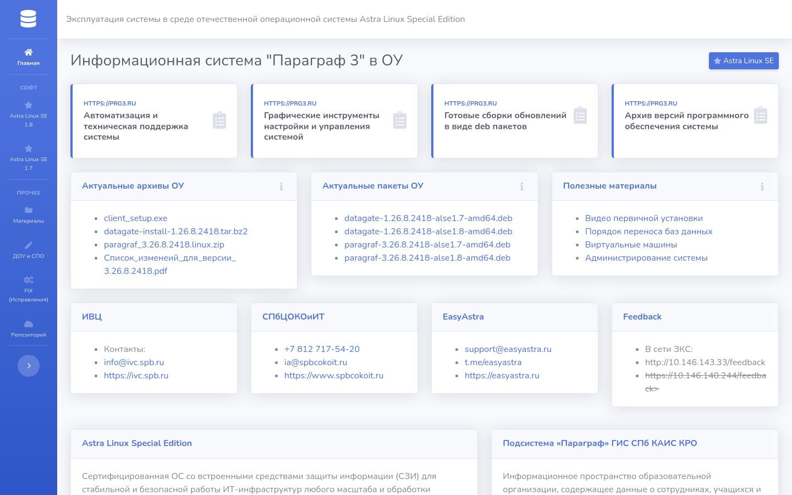Screen dimensions: 792x495
Task: Open the Материалы folder icon
Action: point(29,210)
